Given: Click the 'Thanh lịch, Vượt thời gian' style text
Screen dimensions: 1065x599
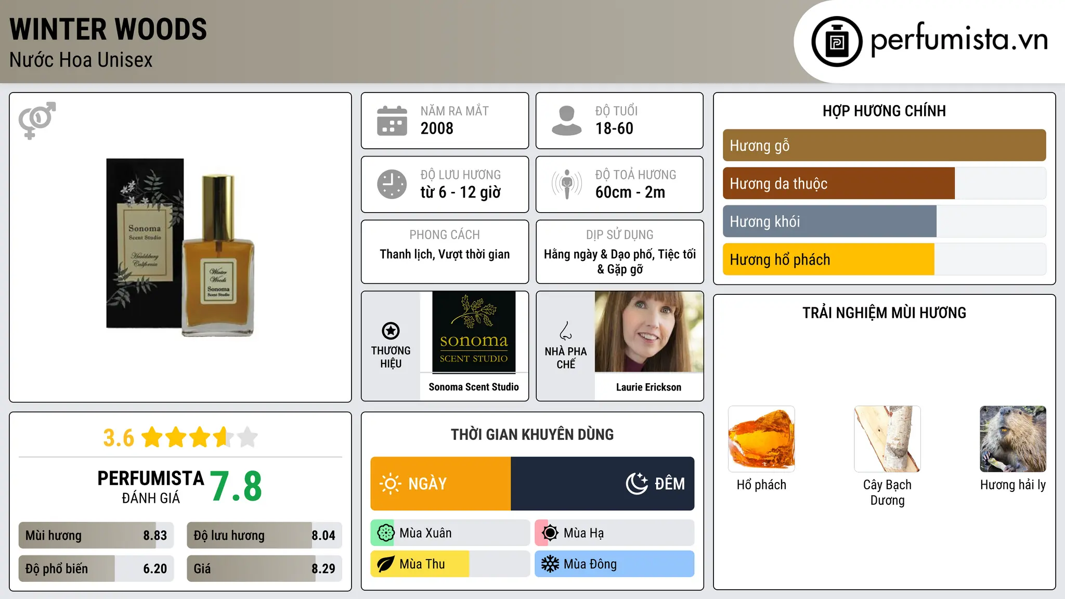Looking at the screenshot, I should (x=445, y=254).
